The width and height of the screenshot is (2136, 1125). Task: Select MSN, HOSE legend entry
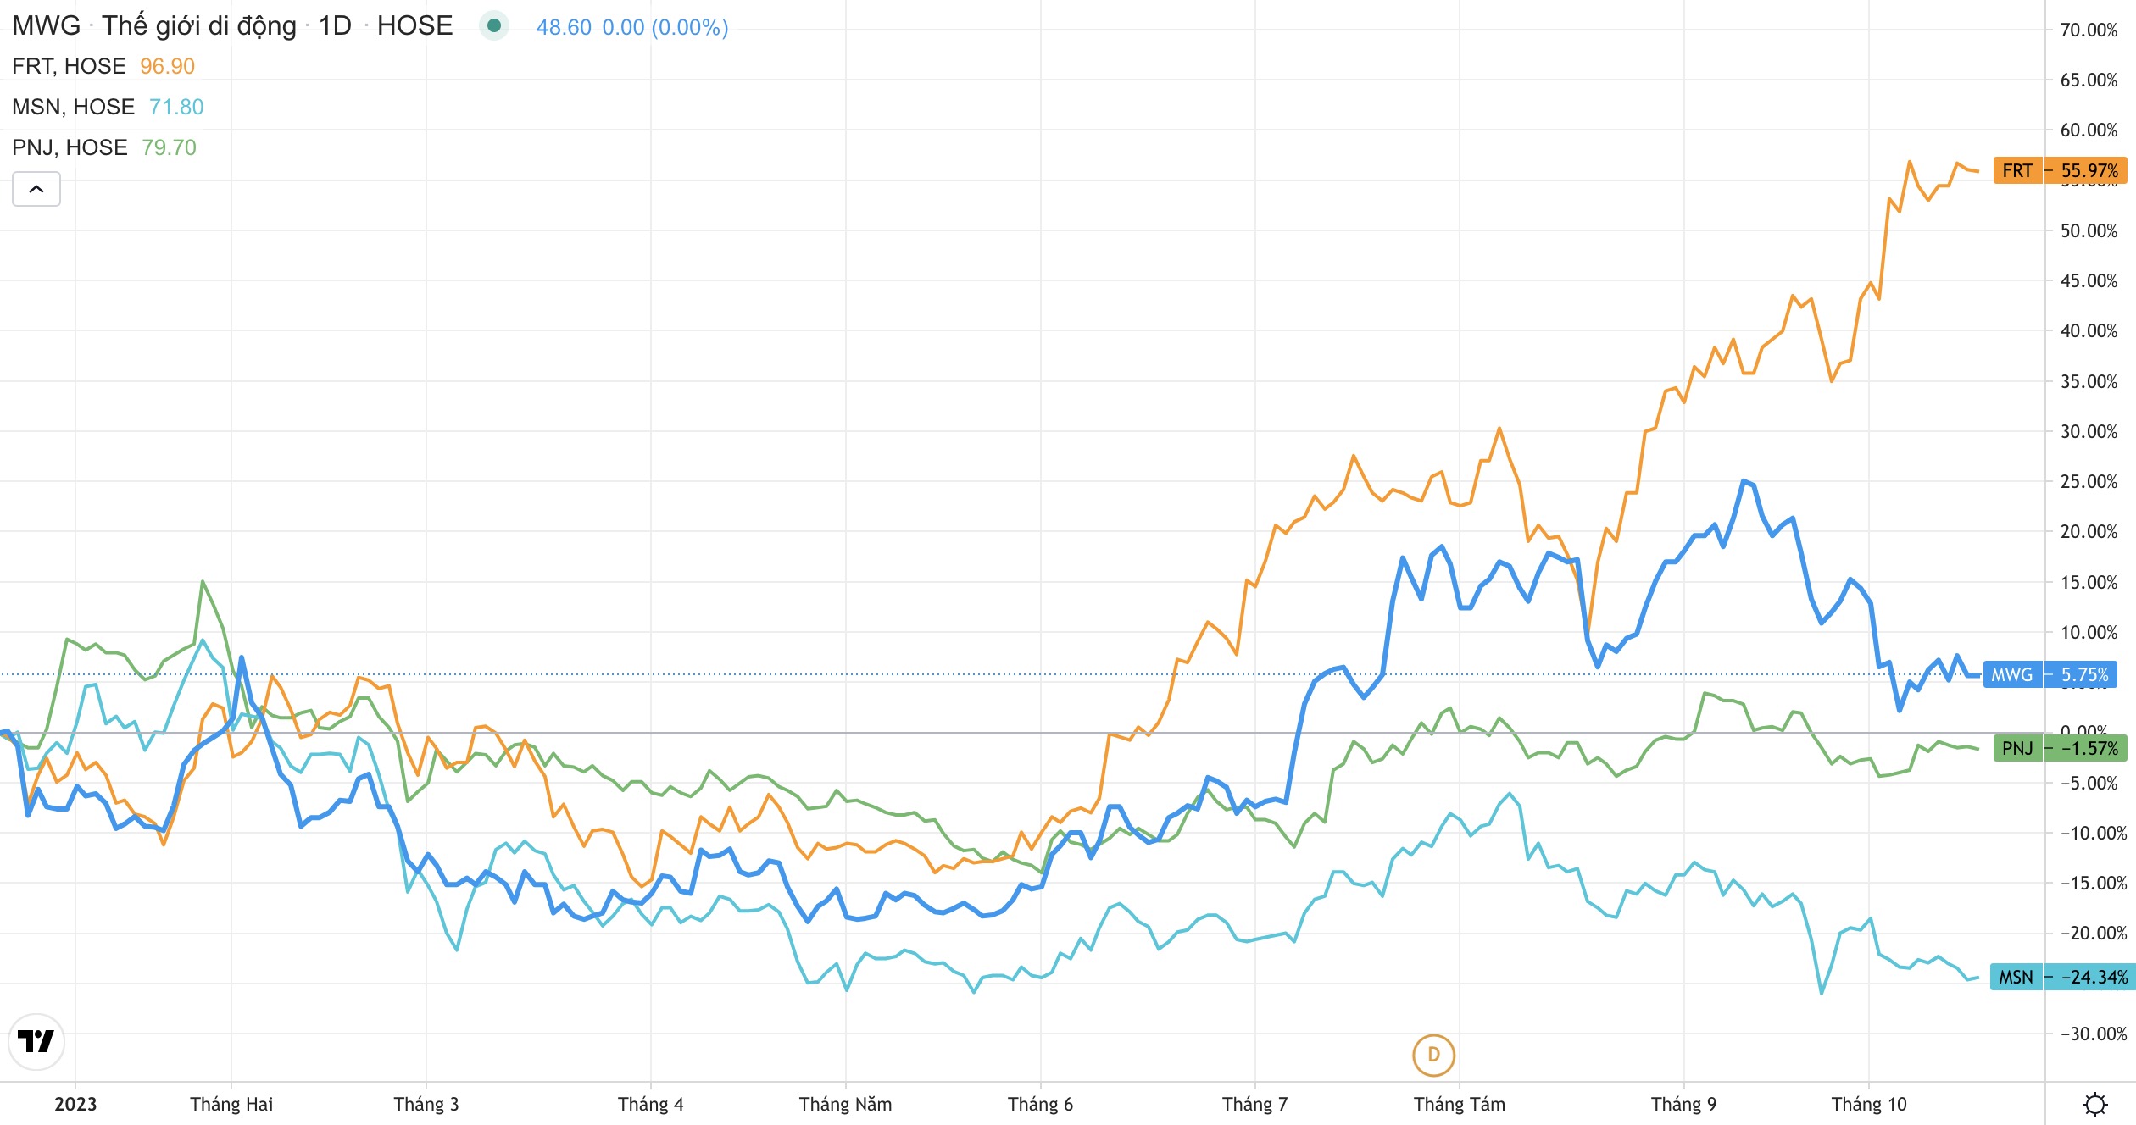[x=73, y=107]
